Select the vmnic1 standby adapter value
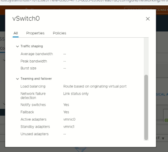 tap(69, 127)
